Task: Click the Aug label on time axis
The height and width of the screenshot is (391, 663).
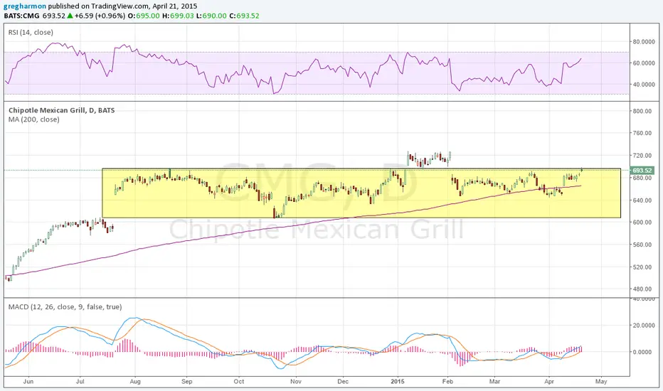Action: (135, 381)
